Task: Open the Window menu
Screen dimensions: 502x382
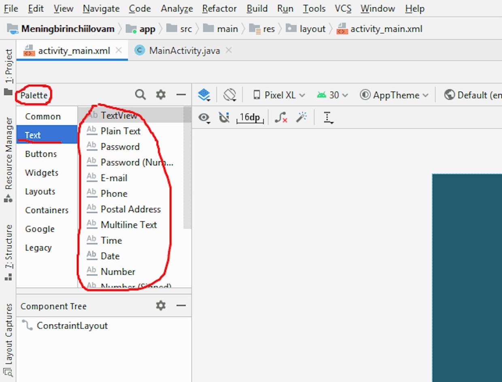Action: tap(379, 9)
